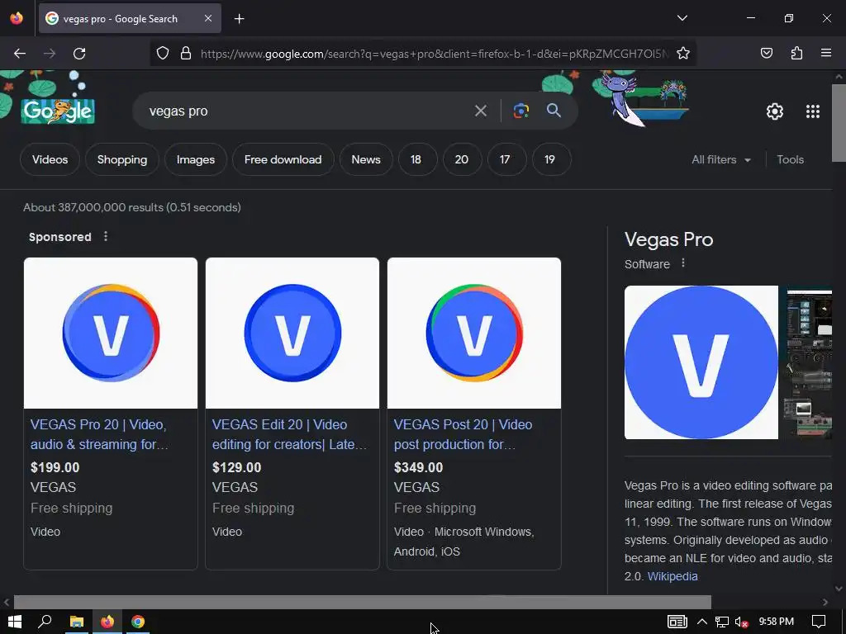The width and height of the screenshot is (846, 634).
Task: Select the 19 filter chip
Action: [549, 159]
